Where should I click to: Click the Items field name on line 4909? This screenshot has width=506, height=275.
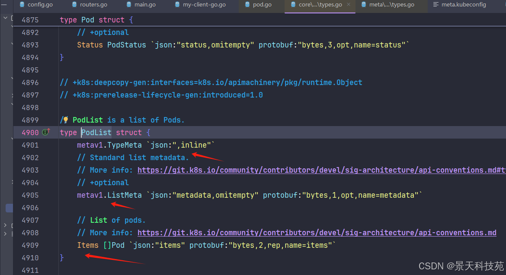88,245
